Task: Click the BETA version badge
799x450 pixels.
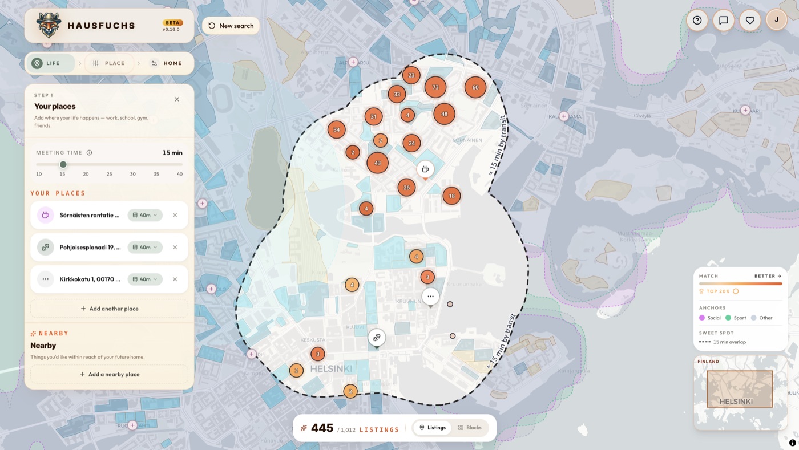Action: (x=173, y=23)
